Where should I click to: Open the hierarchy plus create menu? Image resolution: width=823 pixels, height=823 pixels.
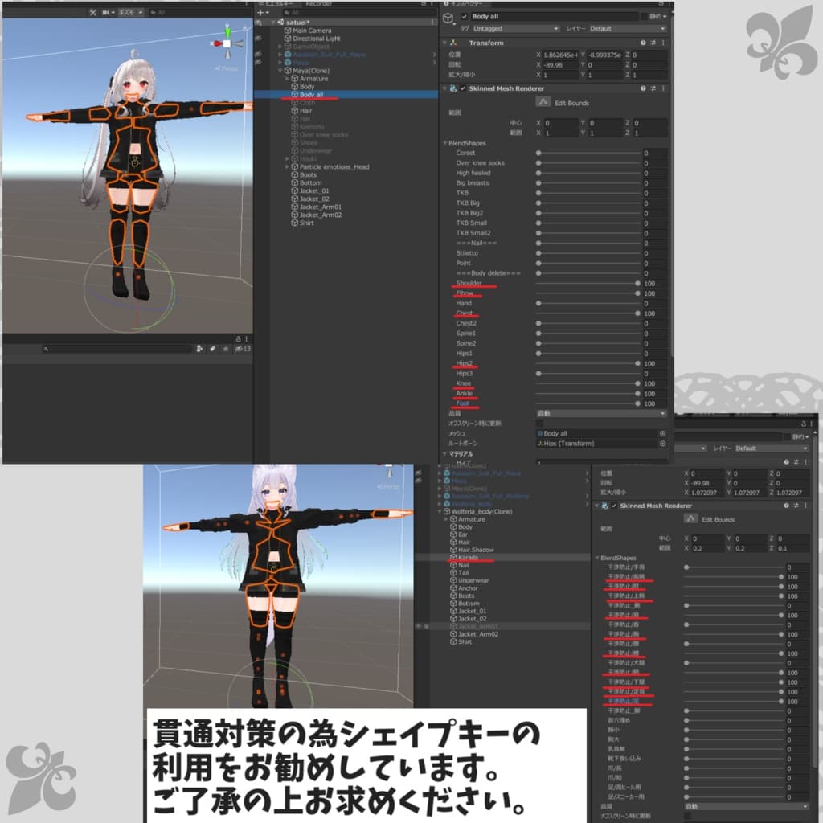pyautogui.click(x=263, y=12)
